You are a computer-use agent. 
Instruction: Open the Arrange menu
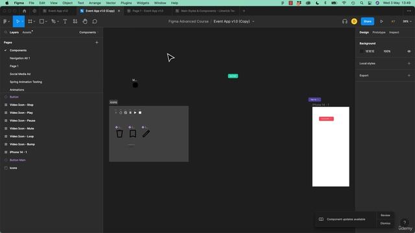pos(95,3)
